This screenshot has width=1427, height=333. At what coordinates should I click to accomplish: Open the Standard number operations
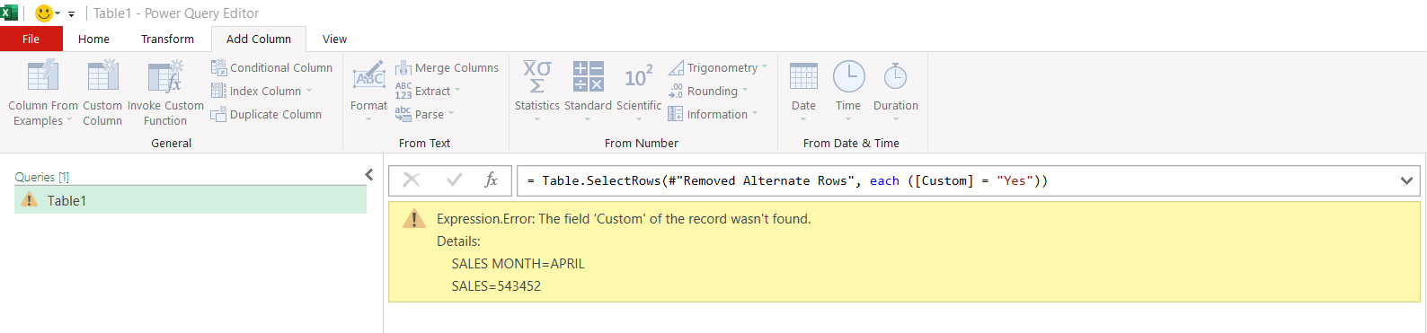click(x=589, y=77)
